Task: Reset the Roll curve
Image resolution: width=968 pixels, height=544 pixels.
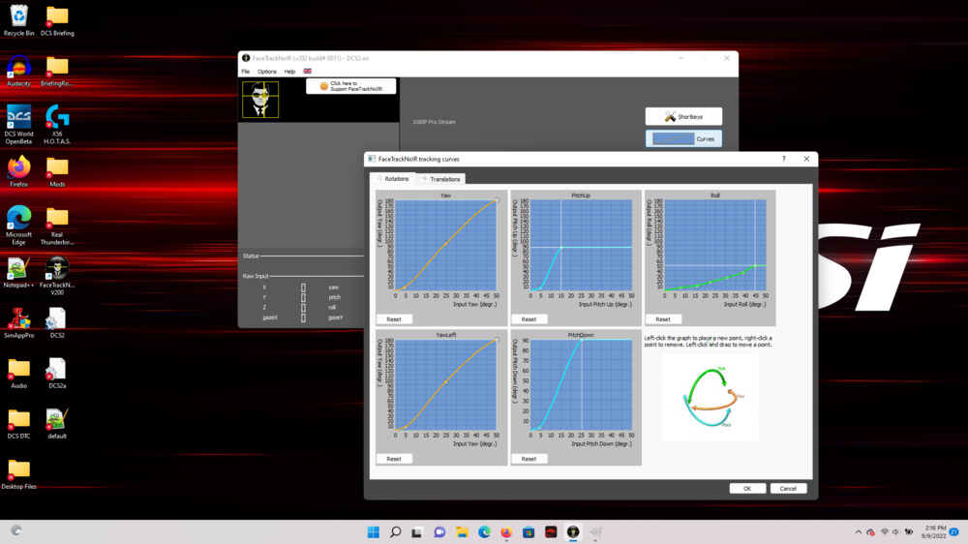Action: [x=663, y=319]
